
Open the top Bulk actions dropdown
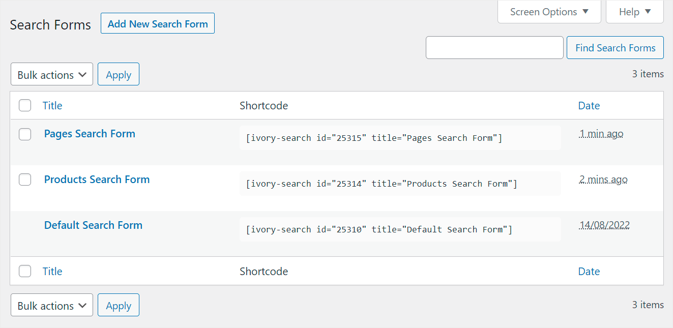coord(51,74)
